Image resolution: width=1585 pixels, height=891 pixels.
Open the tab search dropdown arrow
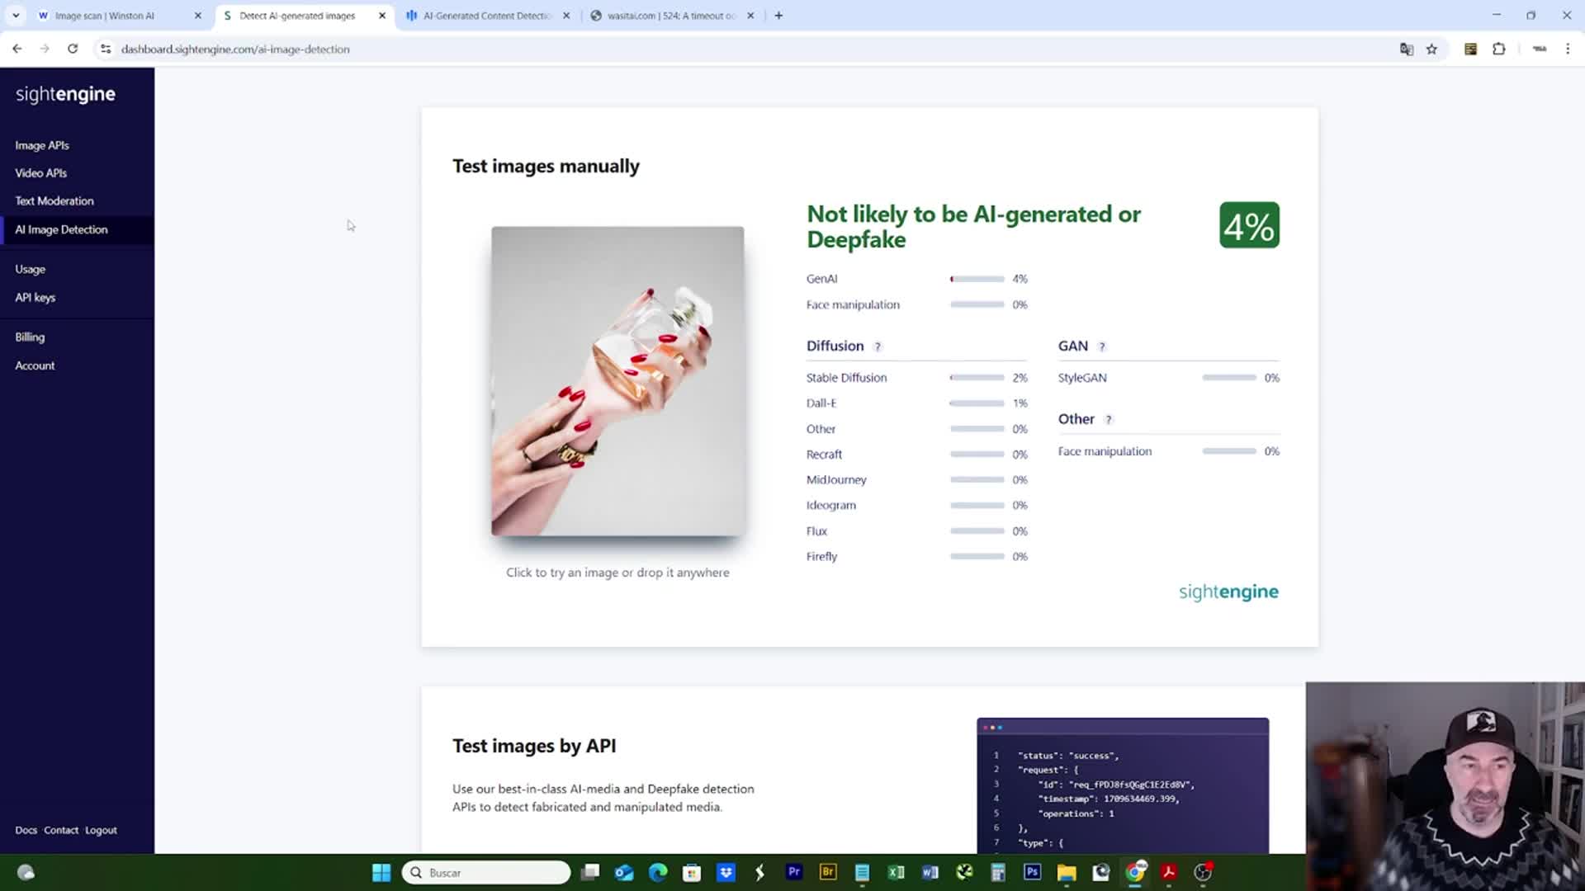(x=16, y=16)
